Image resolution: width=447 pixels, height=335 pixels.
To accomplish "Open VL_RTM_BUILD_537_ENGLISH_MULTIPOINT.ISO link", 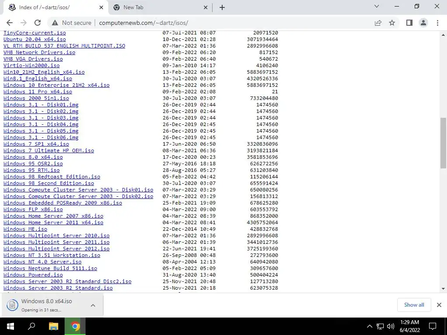I will click(64, 46).
